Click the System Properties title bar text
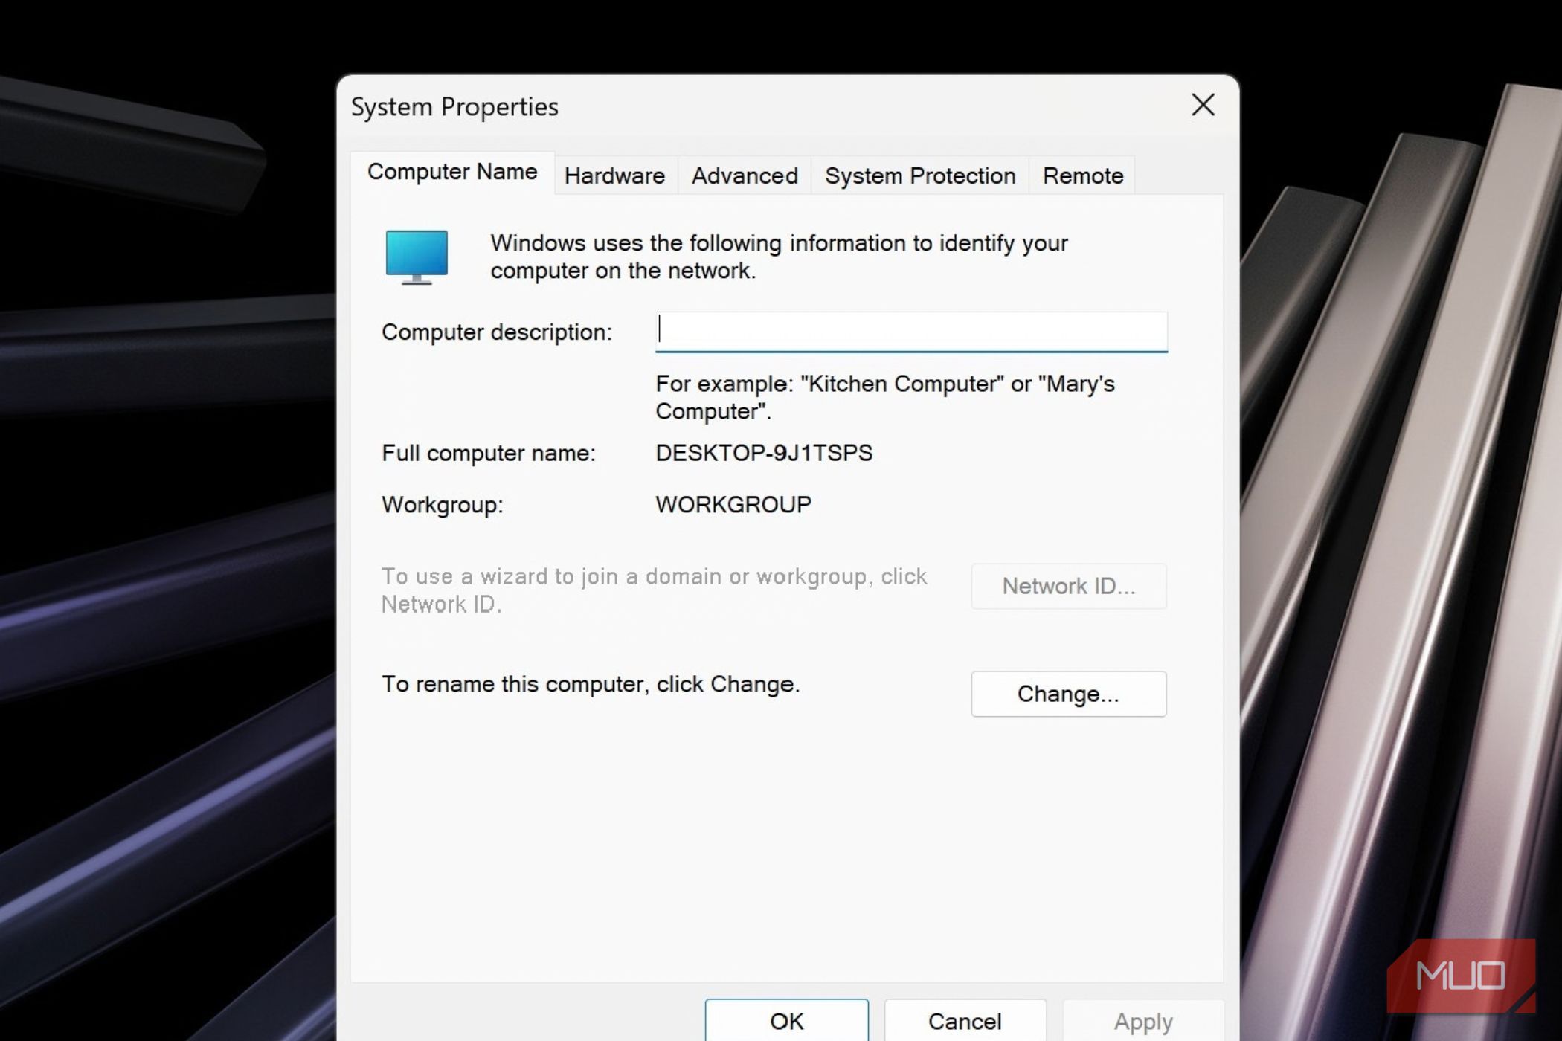The height and width of the screenshot is (1041, 1562). coord(454,107)
